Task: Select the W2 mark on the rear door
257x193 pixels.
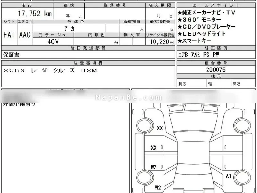Action: [x=154, y=167]
